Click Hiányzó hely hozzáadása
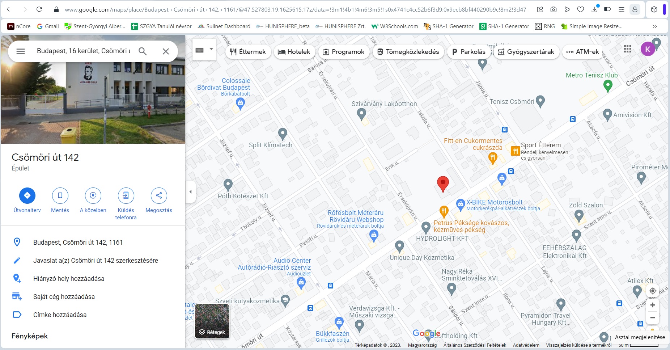Image resolution: width=670 pixels, height=350 pixels. click(69, 279)
